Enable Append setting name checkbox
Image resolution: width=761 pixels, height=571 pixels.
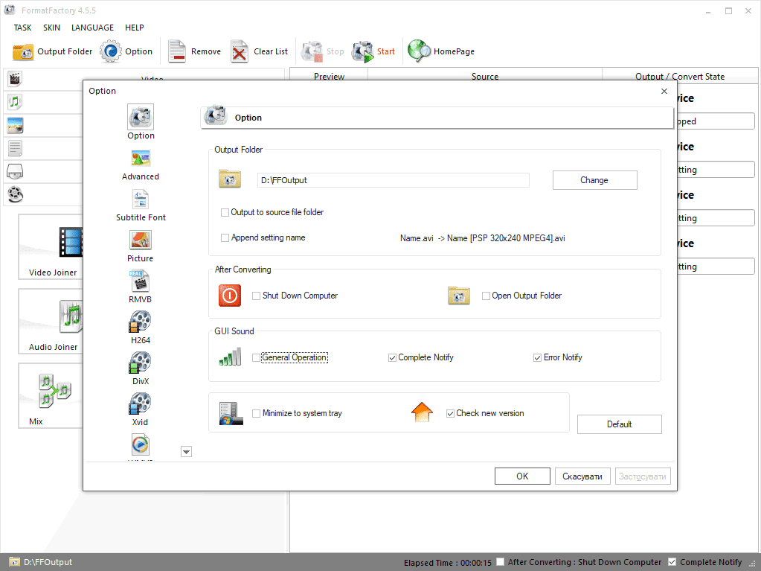pyautogui.click(x=225, y=238)
